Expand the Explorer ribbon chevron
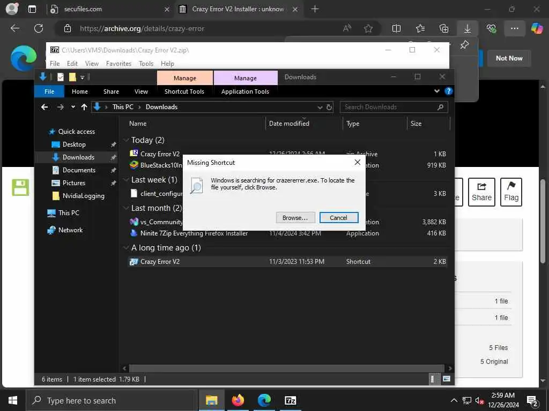Viewport: 549px width, 411px height. coord(436,91)
